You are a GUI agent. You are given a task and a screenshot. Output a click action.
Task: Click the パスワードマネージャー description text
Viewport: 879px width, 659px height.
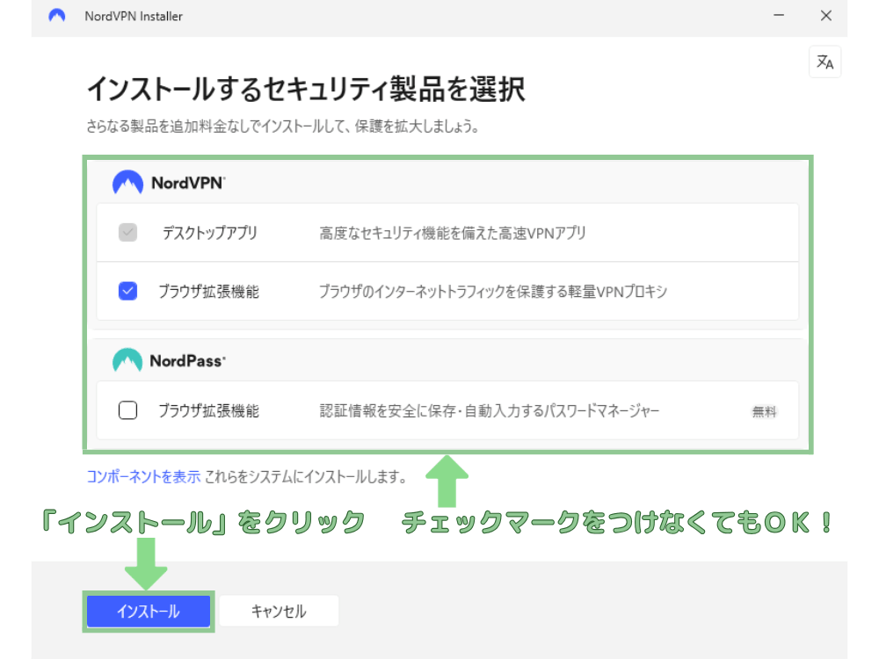coord(490,410)
